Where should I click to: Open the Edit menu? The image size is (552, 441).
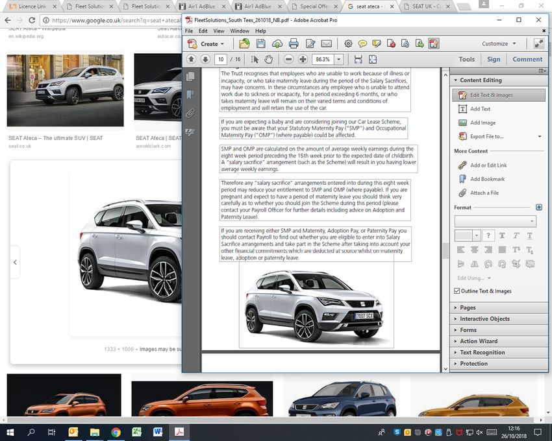pyautogui.click(x=203, y=31)
